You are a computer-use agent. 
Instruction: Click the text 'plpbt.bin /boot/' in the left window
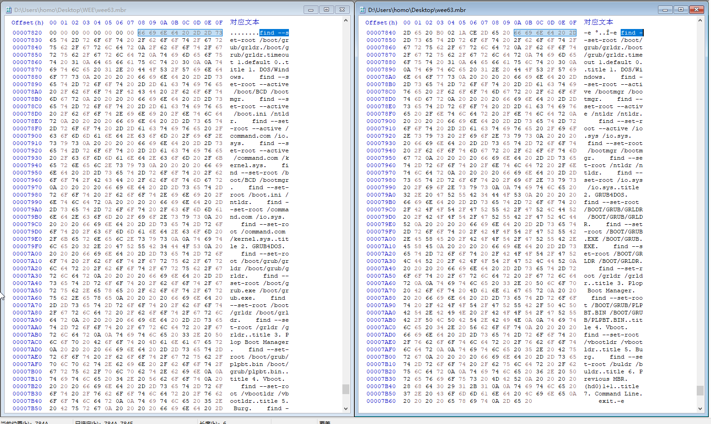tap(259, 364)
